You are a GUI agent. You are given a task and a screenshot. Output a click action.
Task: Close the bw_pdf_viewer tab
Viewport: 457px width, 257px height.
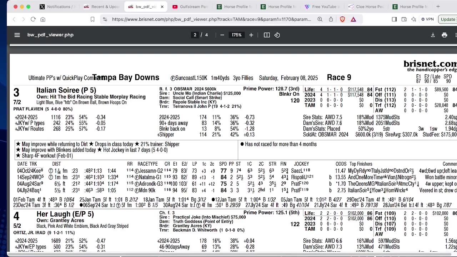pyautogui.click(x=162, y=6)
